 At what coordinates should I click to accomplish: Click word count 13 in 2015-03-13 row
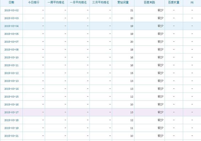tap(132, 81)
